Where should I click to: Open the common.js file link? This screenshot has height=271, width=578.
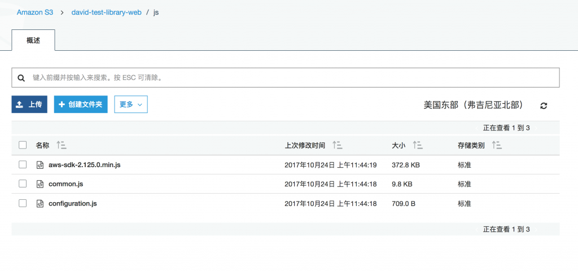tap(65, 183)
